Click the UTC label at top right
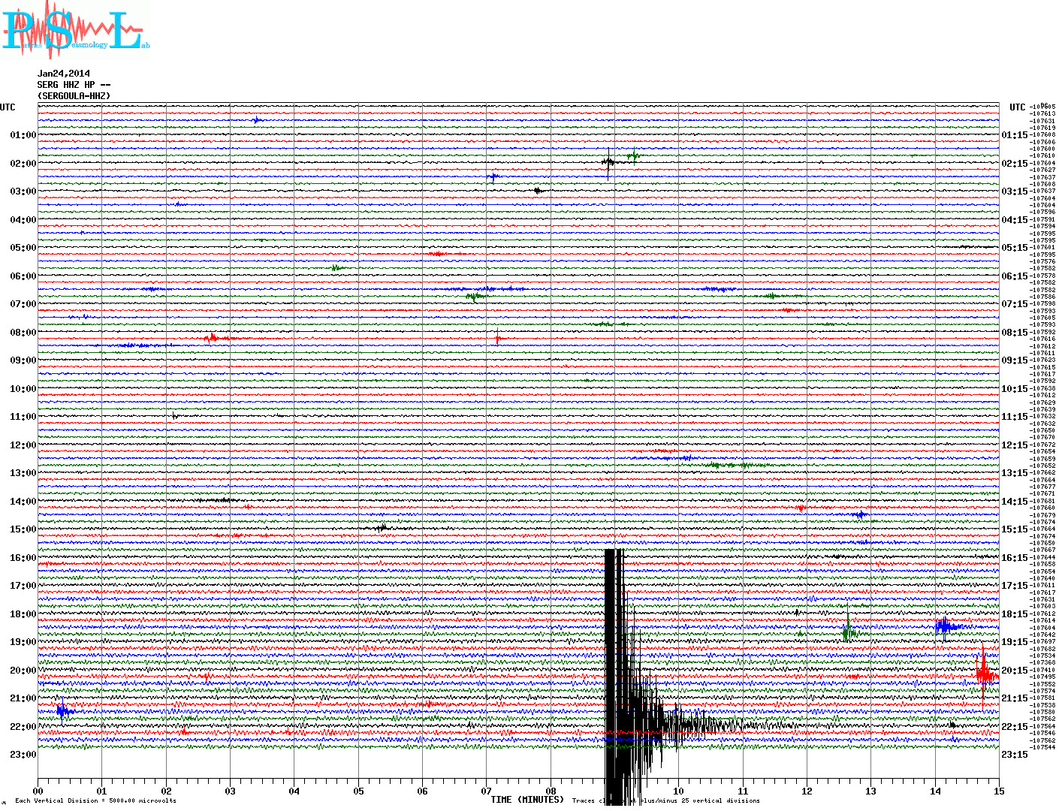The height and width of the screenshot is (811, 1059). tap(1017, 107)
